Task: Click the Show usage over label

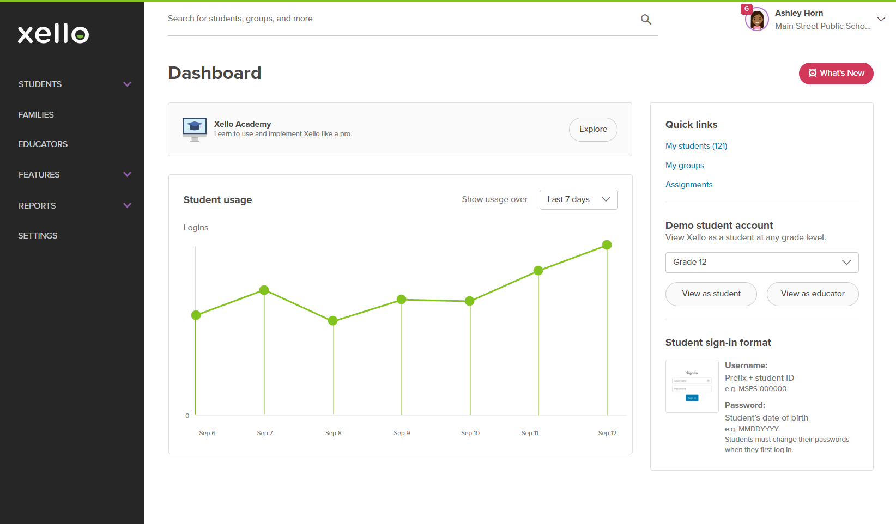Action: coord(495,199)
